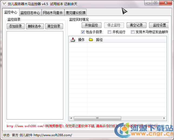Viewport: 174px width, 140px height.
Task: Click the 操作 column disk icon
Action: click(x=73, y=40)
